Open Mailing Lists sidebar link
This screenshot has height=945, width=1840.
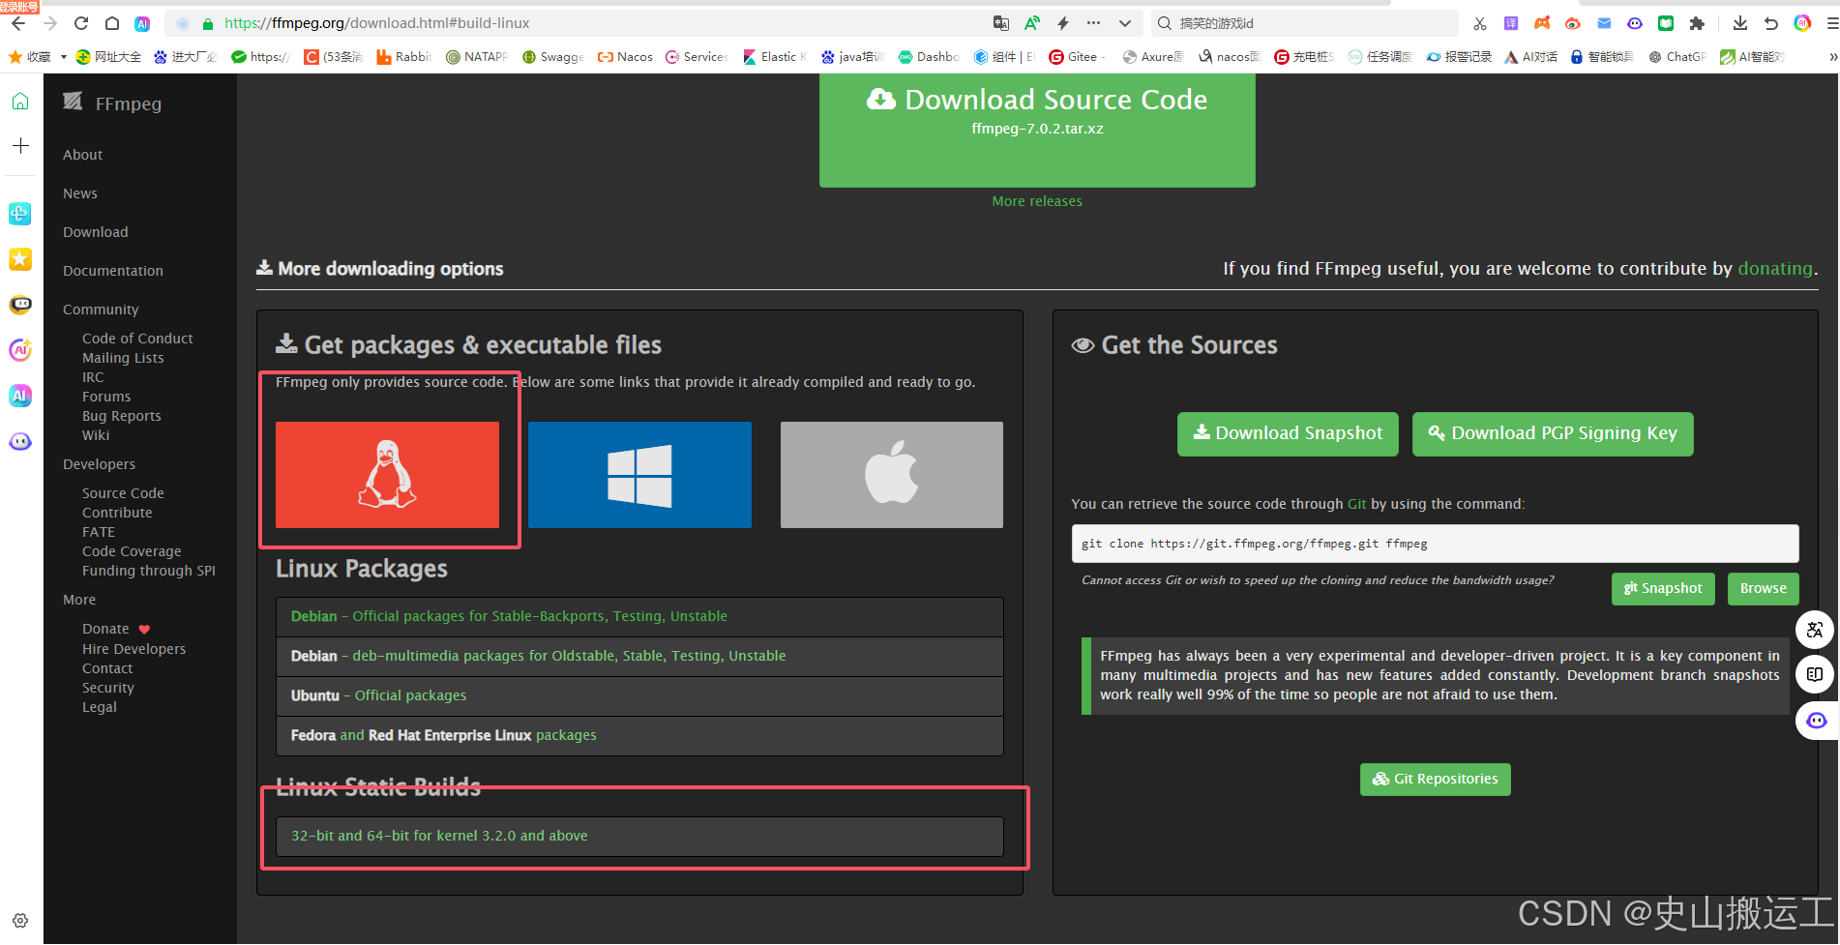click(x=123, y=358)
